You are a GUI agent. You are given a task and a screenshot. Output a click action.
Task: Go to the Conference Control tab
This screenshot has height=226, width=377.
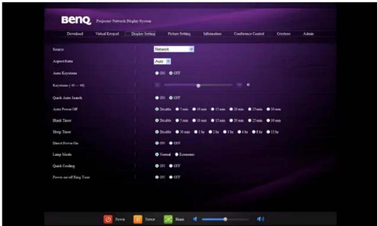(x=249, y=34)
